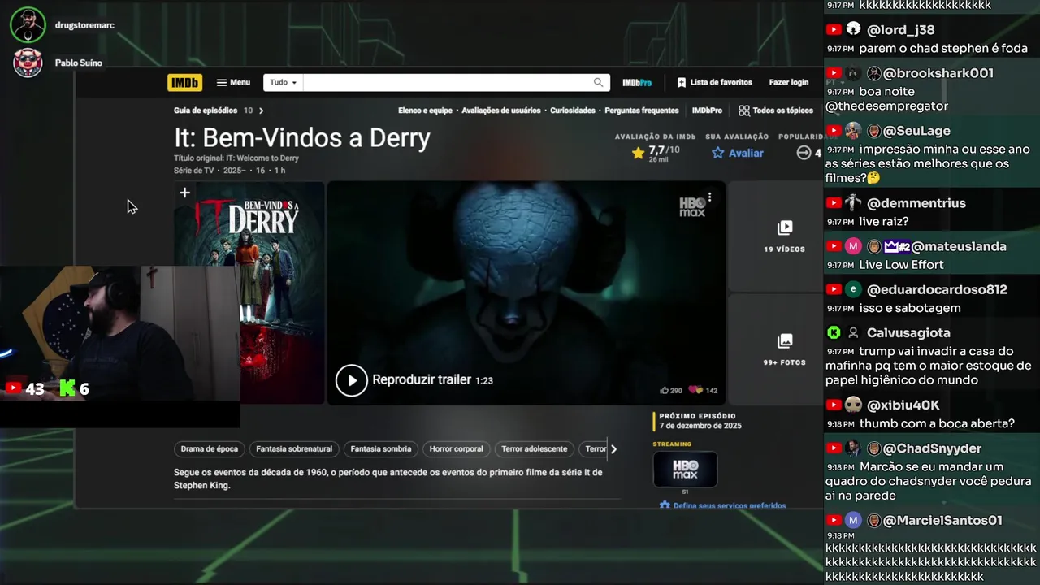The image size is (1040, 585).
Task: Click @mateuslanda chat username
Action: [959, 246]
